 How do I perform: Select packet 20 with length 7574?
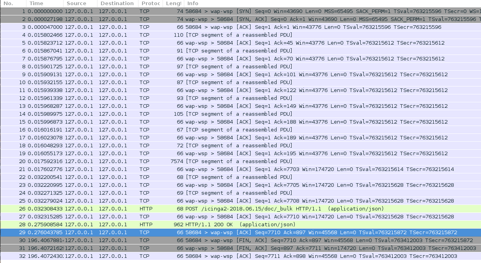[x=240, y=161]
